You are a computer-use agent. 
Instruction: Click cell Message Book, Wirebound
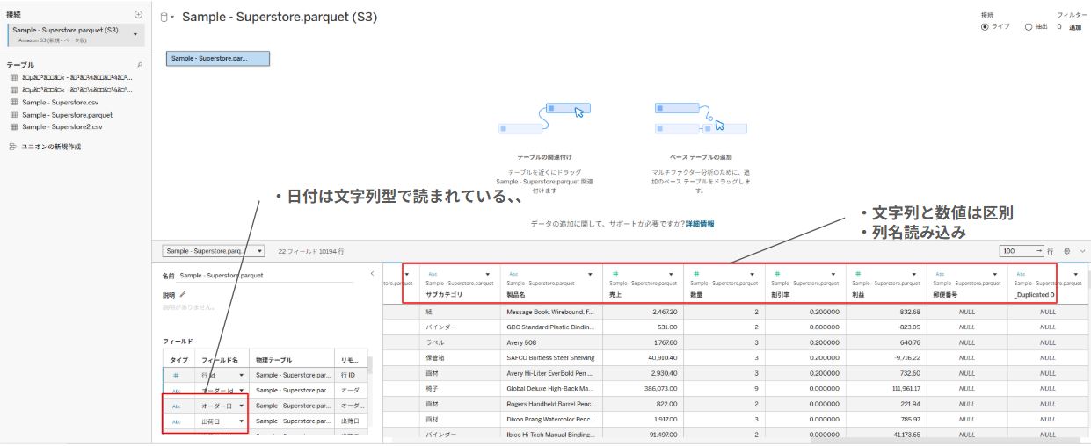tap(550, 312)
